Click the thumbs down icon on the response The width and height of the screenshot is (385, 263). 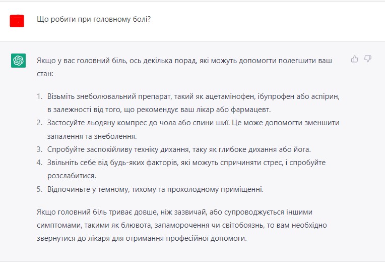(x=368, y=59)
